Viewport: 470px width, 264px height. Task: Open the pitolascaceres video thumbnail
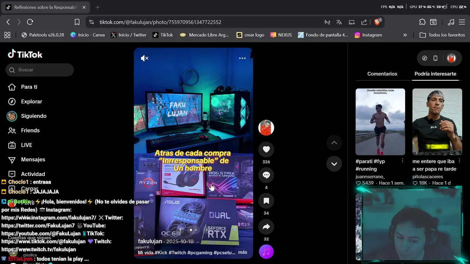pos(437,122)
